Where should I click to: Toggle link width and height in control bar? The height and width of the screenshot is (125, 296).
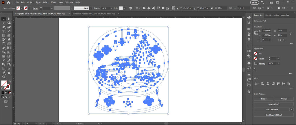230,8
